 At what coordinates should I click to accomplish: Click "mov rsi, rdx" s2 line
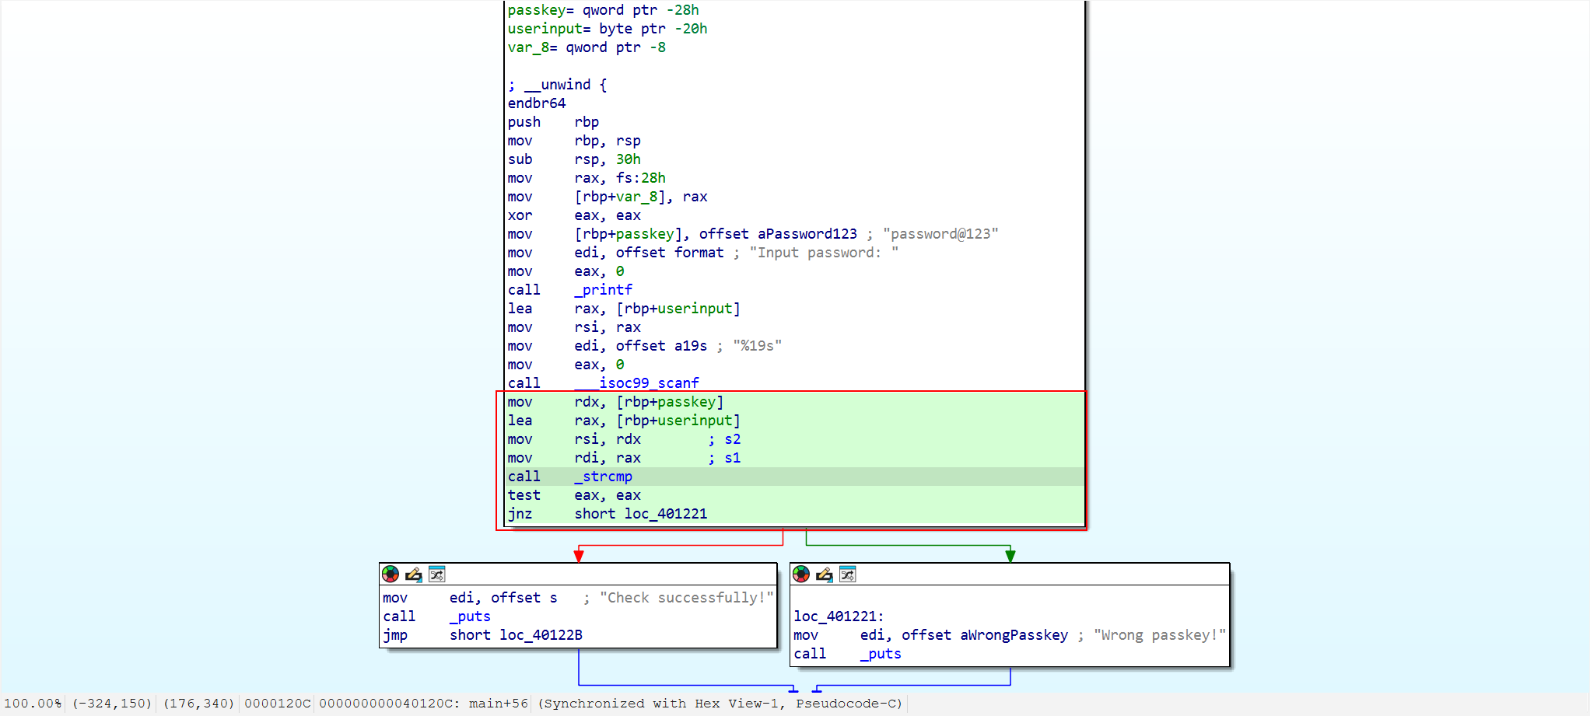(624, 439)
